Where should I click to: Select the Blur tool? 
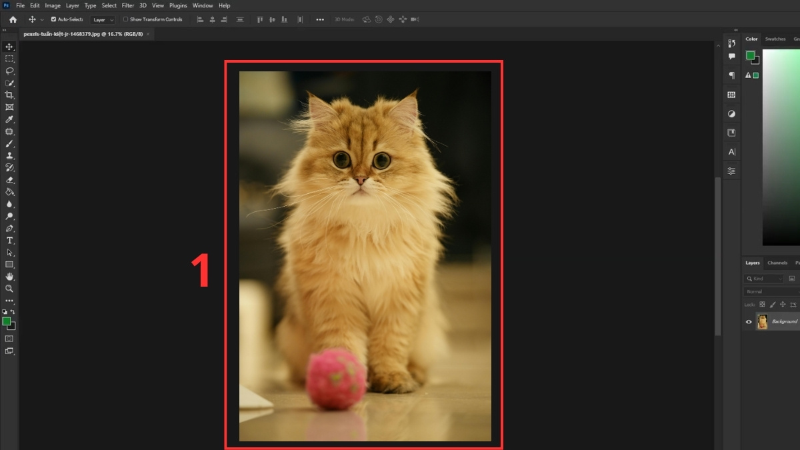[x=9, y=204]
